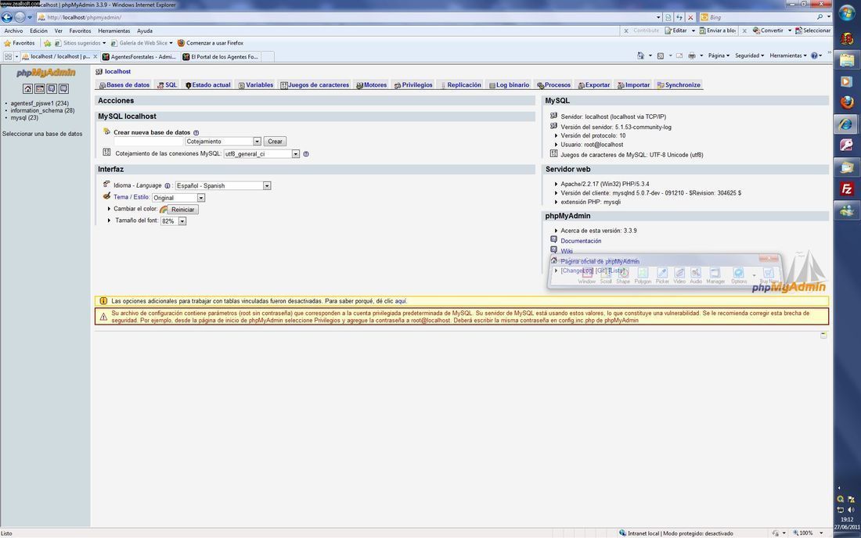Open the media player taskbar icon
This screenshot has height=538, width=861.
(847, 81)
